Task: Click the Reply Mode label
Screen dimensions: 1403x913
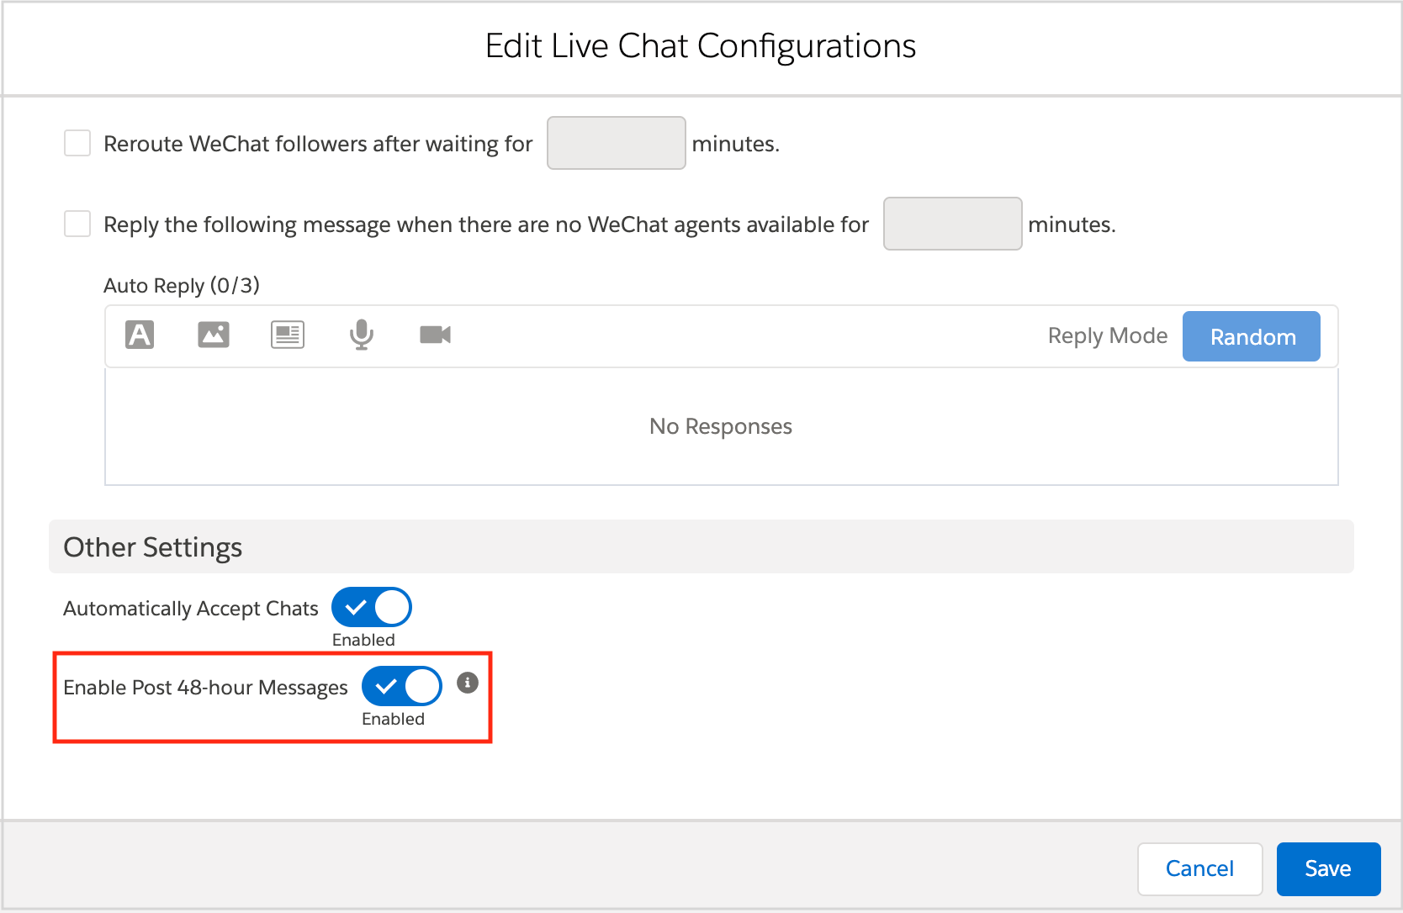Action: tap(1107, 336)
